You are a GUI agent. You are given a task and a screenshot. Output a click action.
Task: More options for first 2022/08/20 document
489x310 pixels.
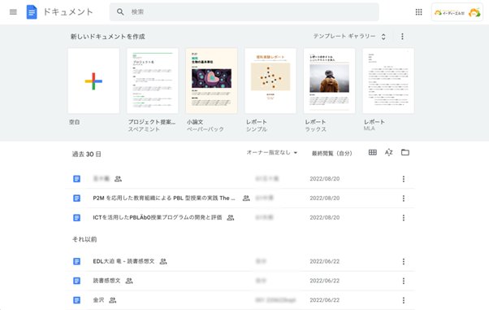(404, 179)
